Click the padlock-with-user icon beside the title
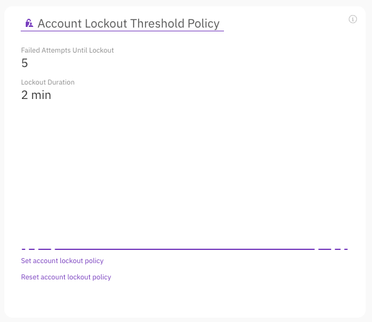This screenshot has height=322, width=372. tap(29, 23)
